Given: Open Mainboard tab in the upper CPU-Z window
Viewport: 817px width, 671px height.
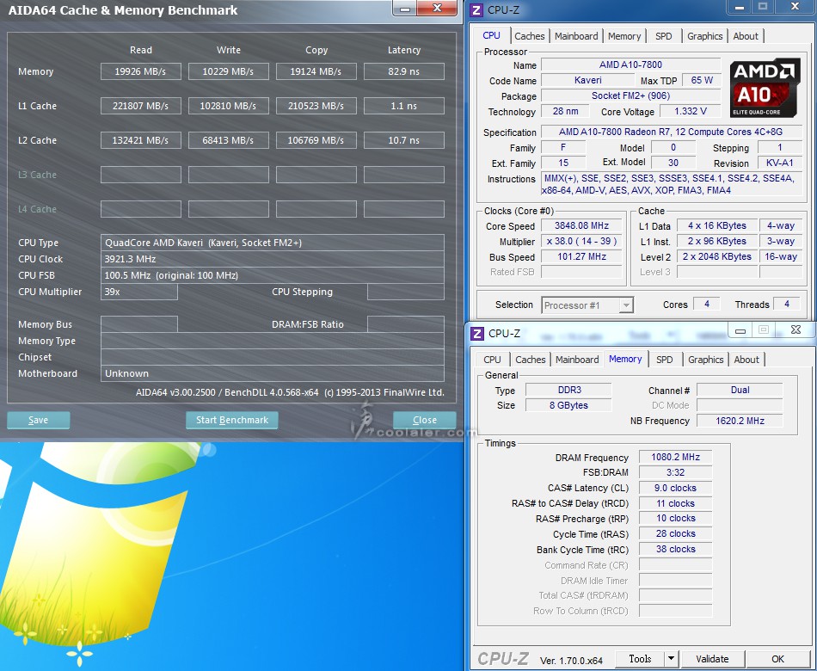Looking at the screenshot, I should pyautogui.click(x=576, y=36).
